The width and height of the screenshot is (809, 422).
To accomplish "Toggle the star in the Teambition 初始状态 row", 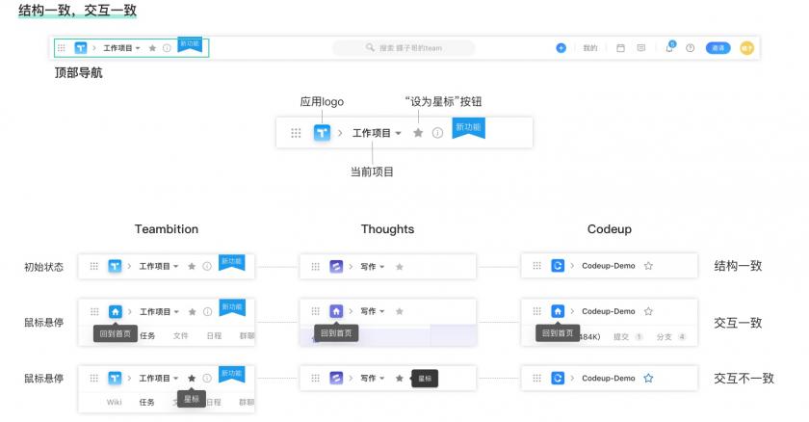I will pos(192,266).
